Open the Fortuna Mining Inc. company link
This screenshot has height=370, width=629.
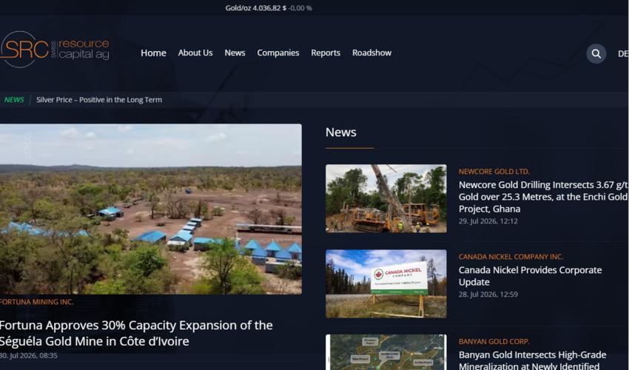coord(36,302)
